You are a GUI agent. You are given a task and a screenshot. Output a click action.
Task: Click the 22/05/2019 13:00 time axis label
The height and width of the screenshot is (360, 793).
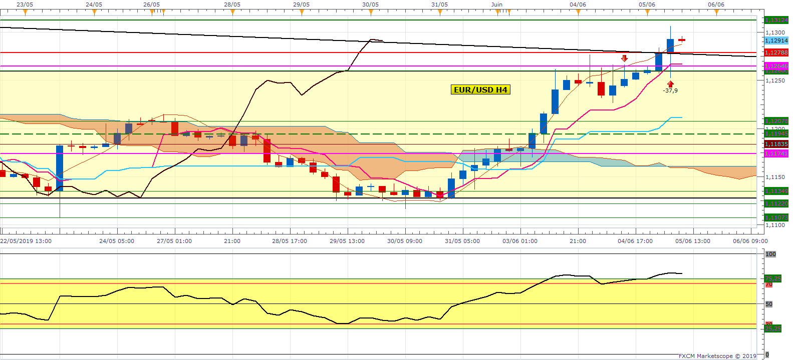coord(26,241)
